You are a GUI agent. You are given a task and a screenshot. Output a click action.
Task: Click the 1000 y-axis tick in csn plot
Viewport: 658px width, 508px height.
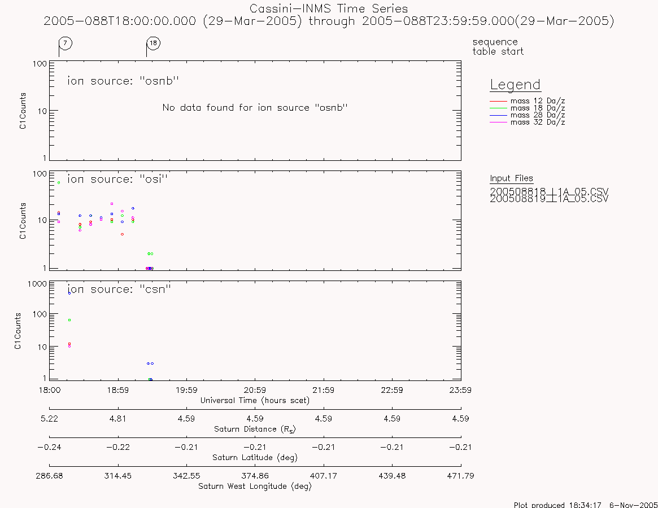pos(37,284)
